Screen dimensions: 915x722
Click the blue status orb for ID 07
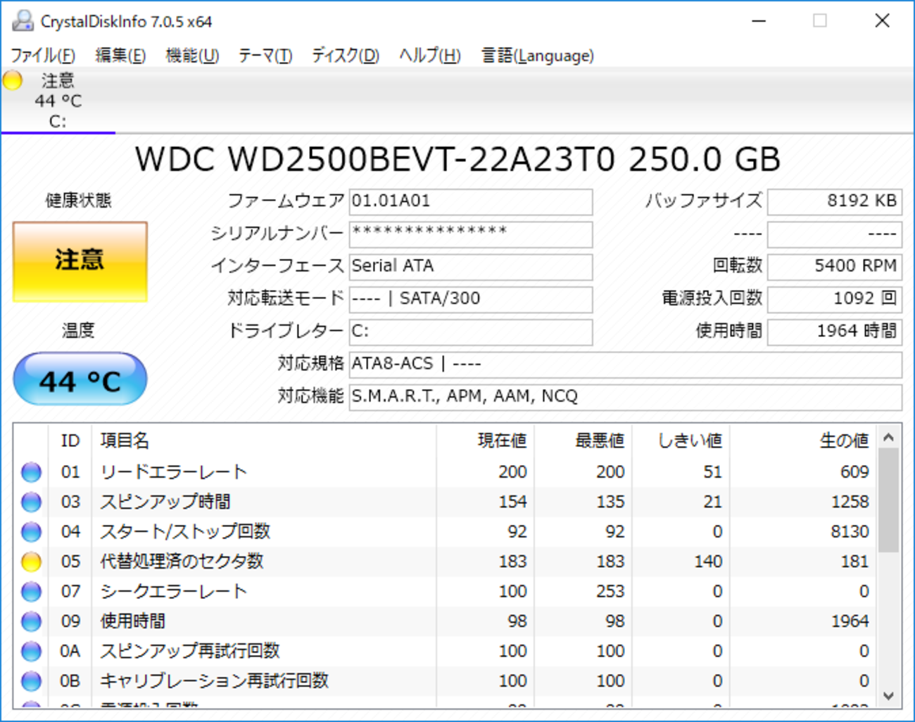pyautogui.click(x=31, y=592)
